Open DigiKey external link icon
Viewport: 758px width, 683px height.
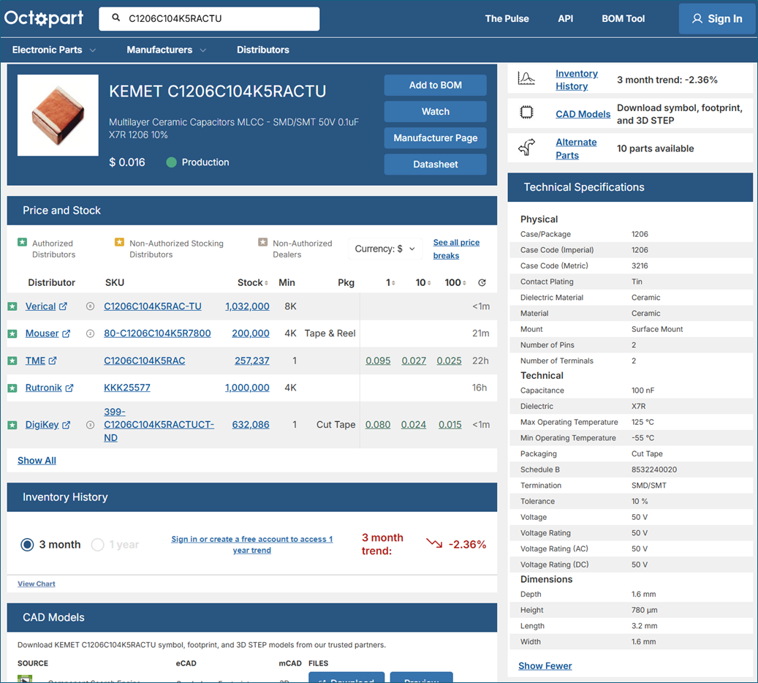(x=67, y=425)
